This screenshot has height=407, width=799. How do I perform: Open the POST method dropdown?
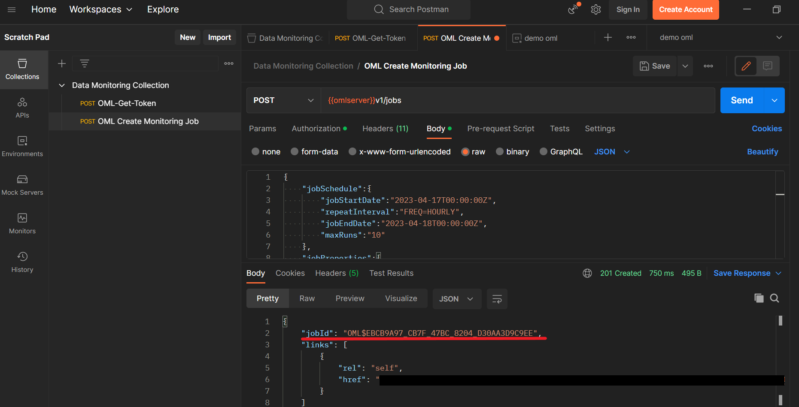[283, 100]
